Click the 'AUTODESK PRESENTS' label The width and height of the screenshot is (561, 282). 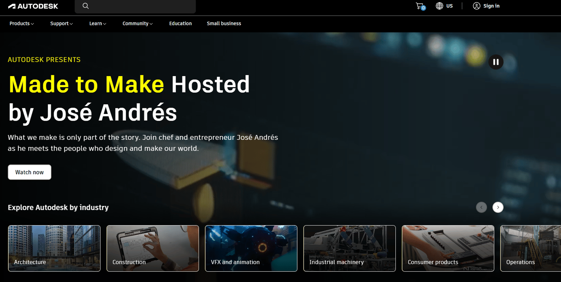point(44,60)
